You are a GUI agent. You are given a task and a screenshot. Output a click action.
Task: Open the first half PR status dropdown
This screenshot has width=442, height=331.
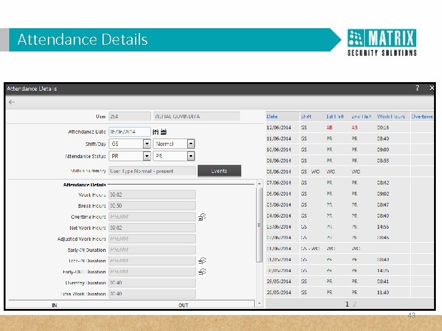pos(147,156)
